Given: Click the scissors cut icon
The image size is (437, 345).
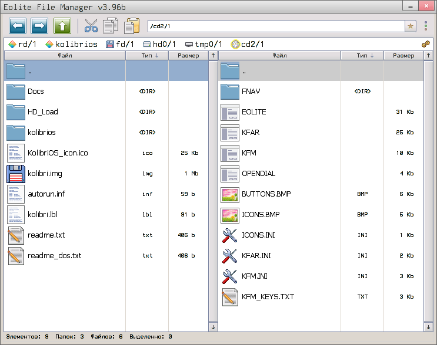Looking at the screenshot, I should (91, 26).
